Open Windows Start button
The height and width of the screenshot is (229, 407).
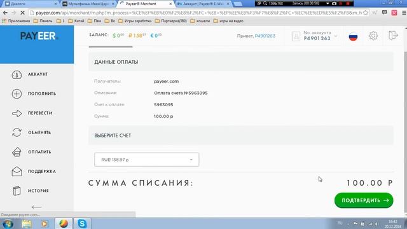tap(8, 223)
